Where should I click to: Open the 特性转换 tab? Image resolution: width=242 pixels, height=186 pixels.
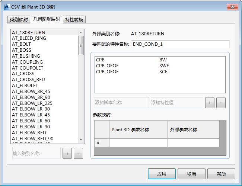click(74, 20)
